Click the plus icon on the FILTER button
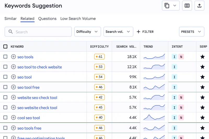Image resolution: width=209 pixels, height=139 pixels. 138,32
